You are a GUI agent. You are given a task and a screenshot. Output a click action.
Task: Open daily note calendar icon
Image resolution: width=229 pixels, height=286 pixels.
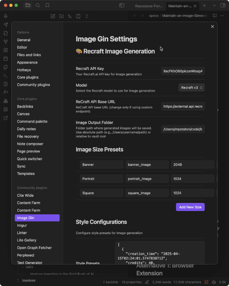click(x=6, y=58)
